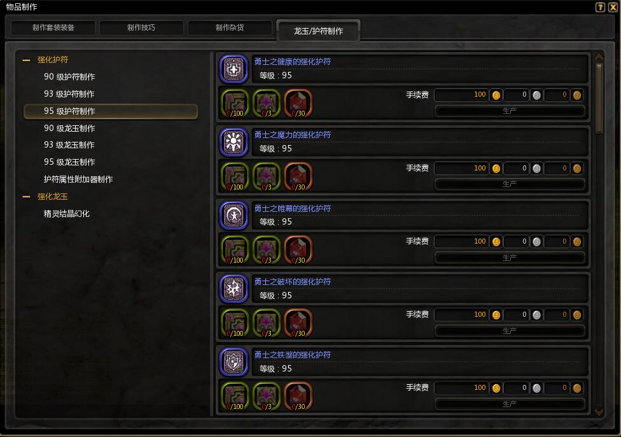Collapse the 强化护符 category

(27, 60)
